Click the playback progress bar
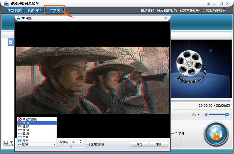Screen dimensions: 234x154 [200, 101]
